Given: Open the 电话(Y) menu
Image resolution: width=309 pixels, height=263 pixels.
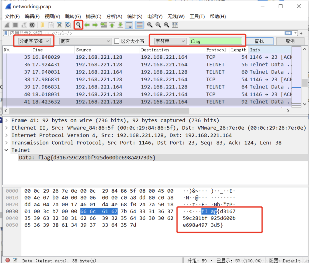Looking at the screenshot, I should [155, 17].
